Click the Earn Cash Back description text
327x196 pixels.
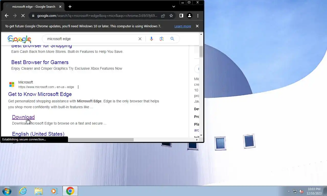tap(67, 52)
